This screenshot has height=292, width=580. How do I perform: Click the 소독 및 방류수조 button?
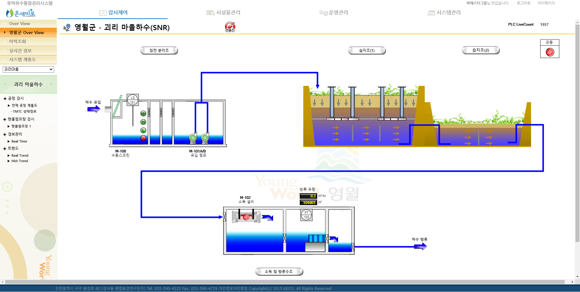pos(279,272)
